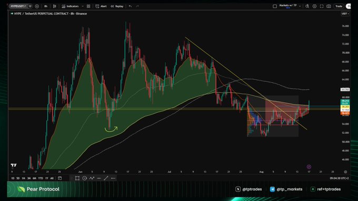
Task: Open quick search magnifier icon
Action: (x=307, y=6)
